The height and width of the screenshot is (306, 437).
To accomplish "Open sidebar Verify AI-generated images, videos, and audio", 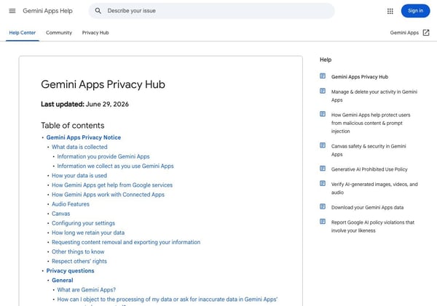I will click(x=374, y=188).
